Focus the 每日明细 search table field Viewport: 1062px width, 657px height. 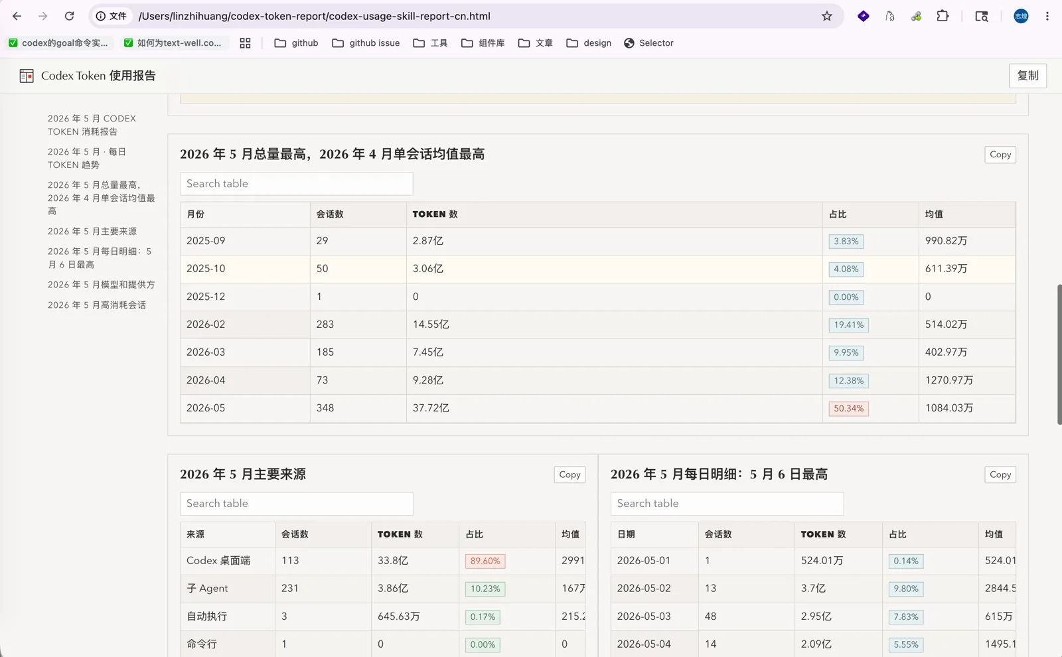727,504
